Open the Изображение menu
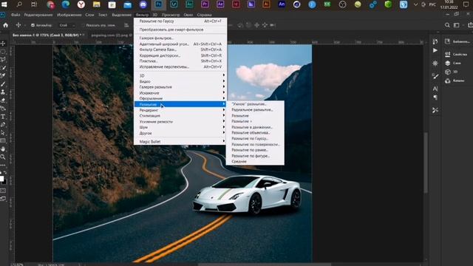This screenshot has width=473, height=266. [x=69, y=15]
